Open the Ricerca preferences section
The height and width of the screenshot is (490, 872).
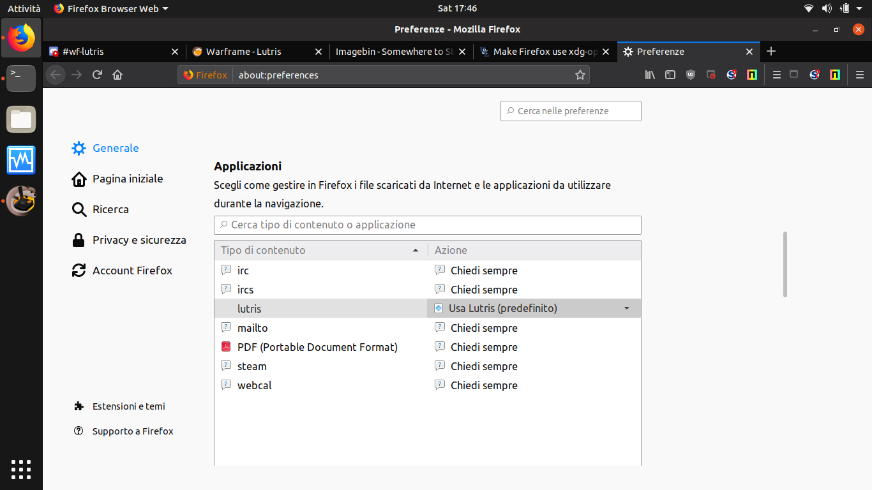(x=100, y=209)
